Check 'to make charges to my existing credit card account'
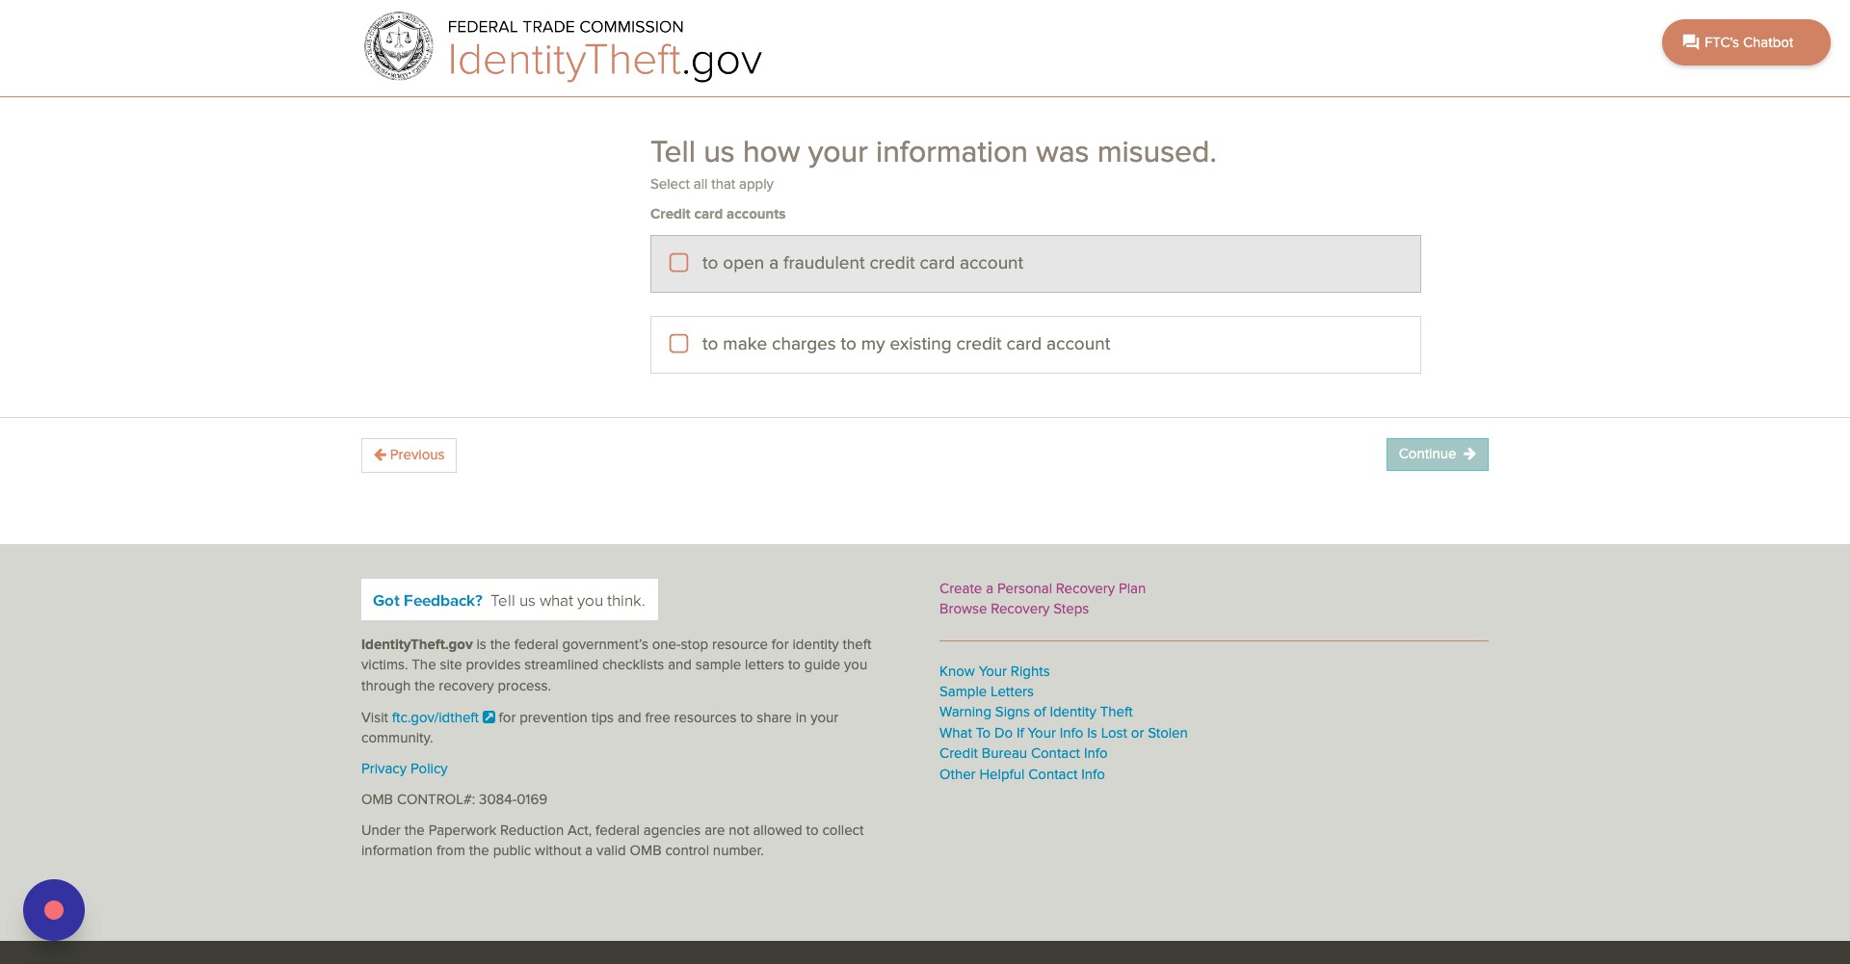 [679, 344]
